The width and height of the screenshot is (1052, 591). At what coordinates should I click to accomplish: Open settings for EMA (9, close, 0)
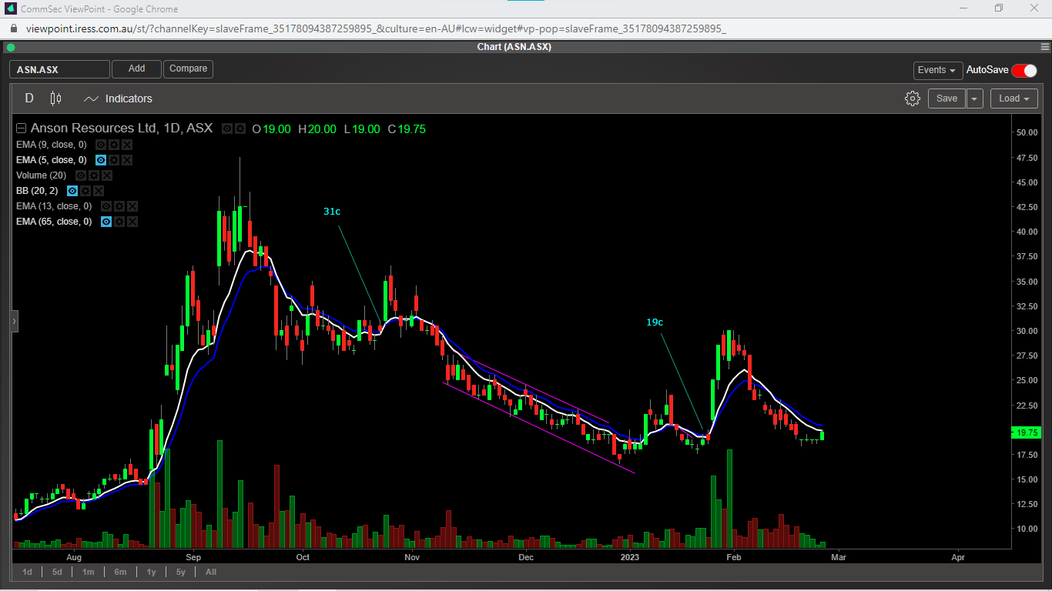114,145
